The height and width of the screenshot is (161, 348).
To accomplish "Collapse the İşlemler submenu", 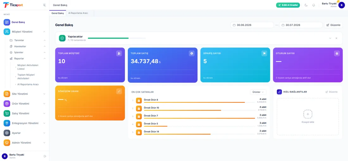I will [45, 52].
